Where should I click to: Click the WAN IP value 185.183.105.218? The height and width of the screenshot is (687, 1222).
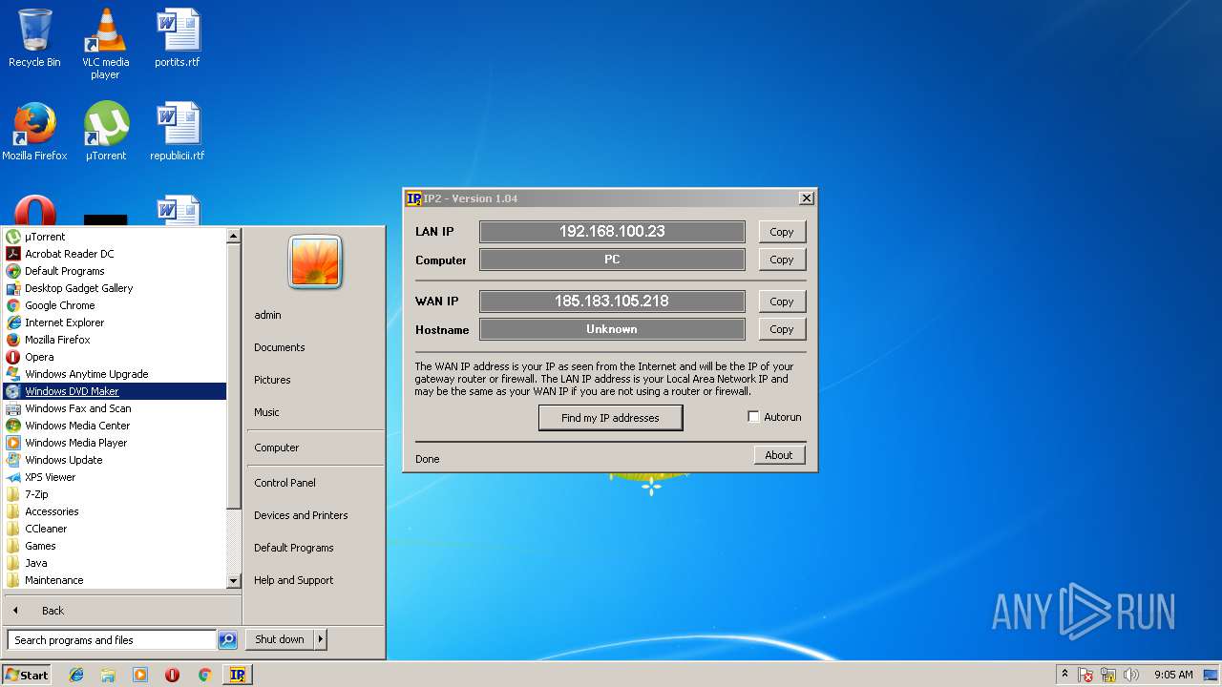pyautogui.click(x=612, y=302)
